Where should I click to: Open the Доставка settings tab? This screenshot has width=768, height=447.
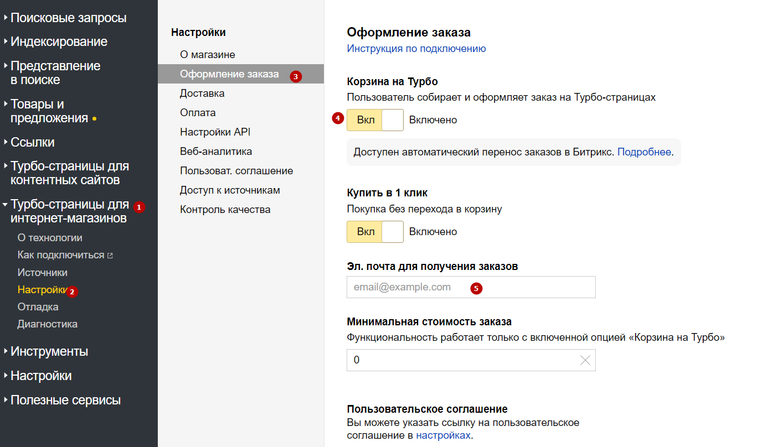[x=202, y=93]
